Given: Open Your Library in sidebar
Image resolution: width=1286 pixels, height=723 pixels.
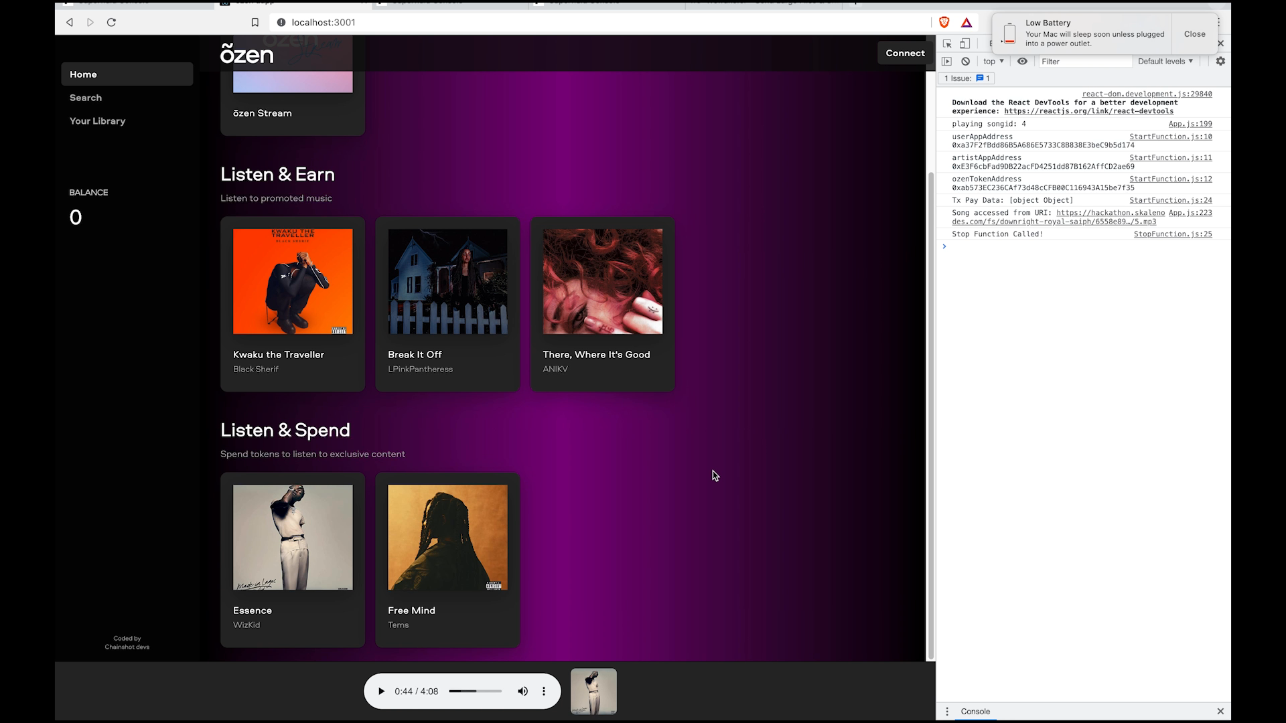Looking at the screenshot, I should tap(98, 121).
